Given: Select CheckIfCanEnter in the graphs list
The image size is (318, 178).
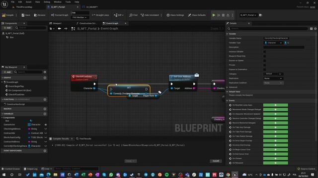Looking at the screenshot, I should (x=16, y=94).
